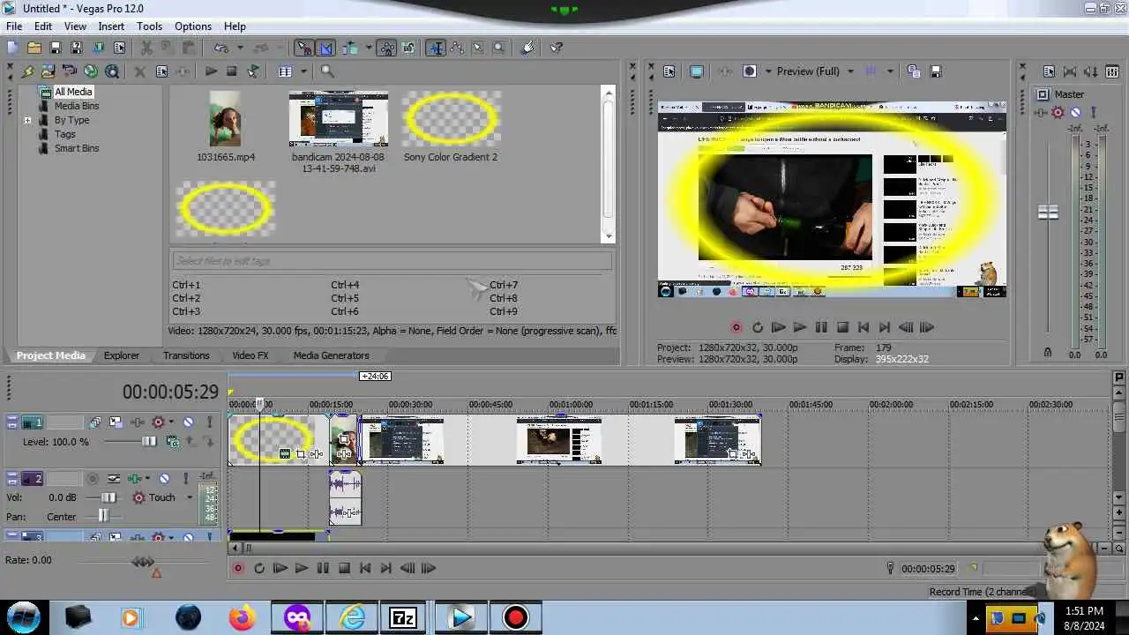The image size is (1129, 635).
Task: Select the Zoom Edit tool magnifier
Action: pos(498,48)
